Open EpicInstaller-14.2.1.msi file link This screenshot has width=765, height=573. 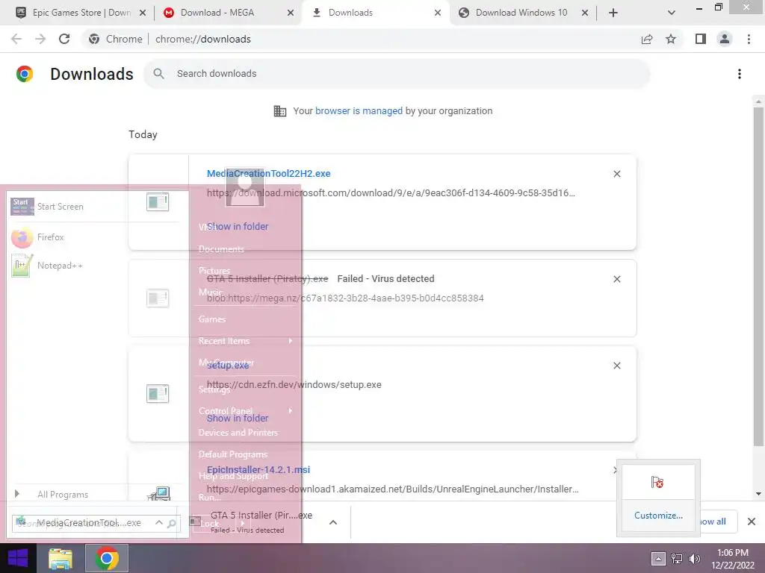click(258, 470)
